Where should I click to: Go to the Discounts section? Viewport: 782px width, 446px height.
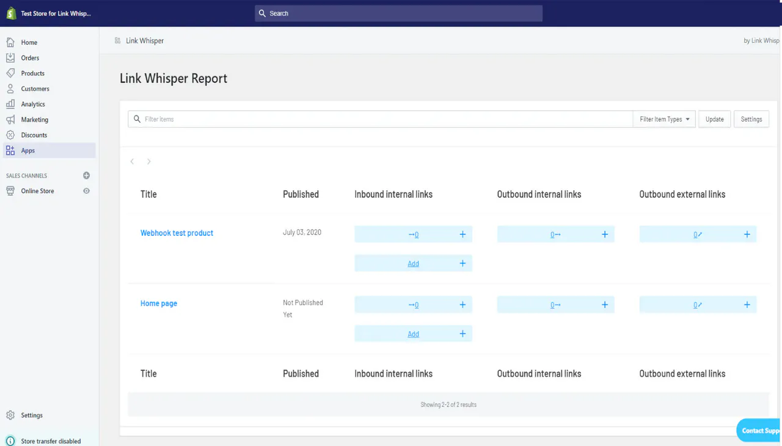tap(34, 135)
